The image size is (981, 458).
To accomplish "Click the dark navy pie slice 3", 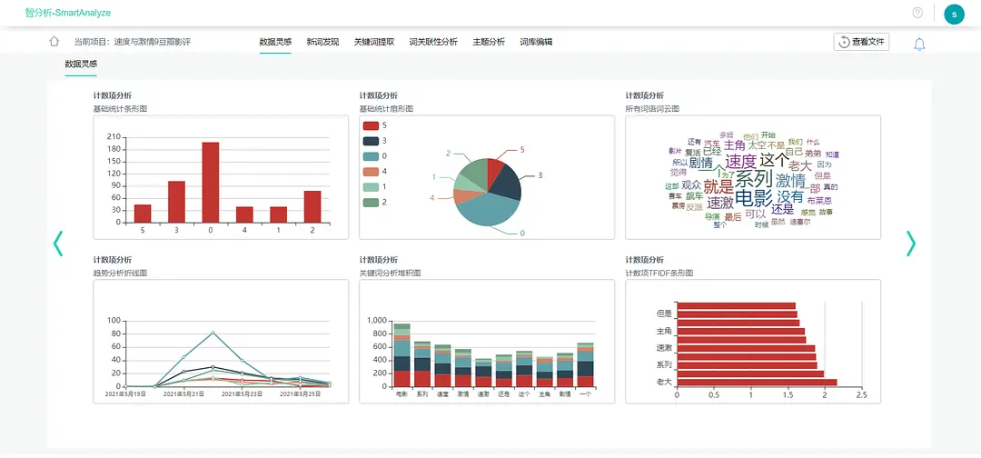I will pos(509,181).
